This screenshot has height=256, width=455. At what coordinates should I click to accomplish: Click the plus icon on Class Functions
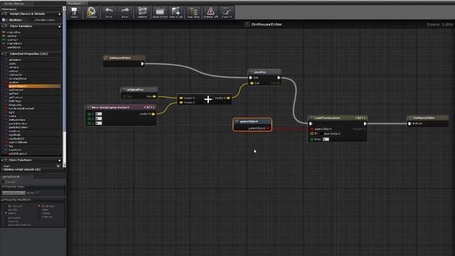[x=60, y=160]
